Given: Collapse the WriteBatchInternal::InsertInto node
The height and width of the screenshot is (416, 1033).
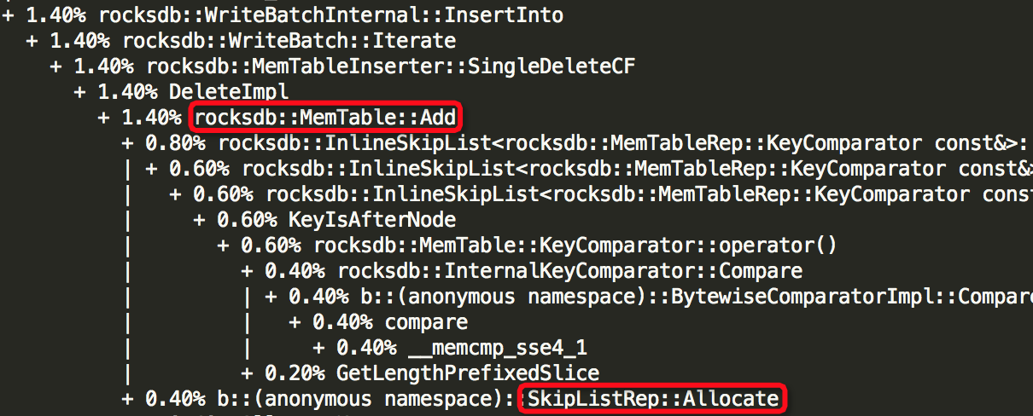Looking at the screenshot, I should 9,15.
